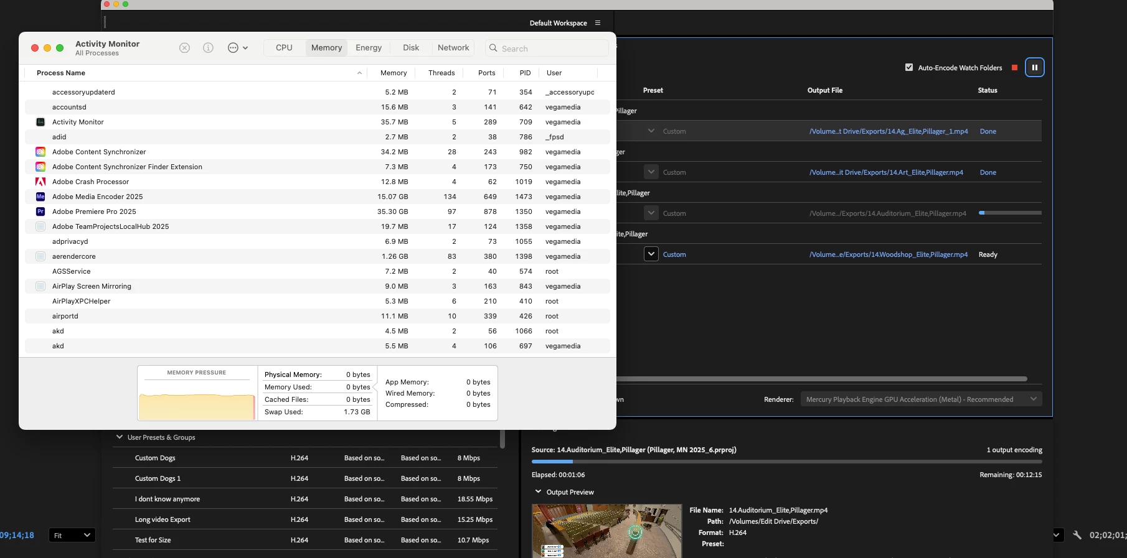The width and height of the screenshot is (1127, 558).
Task: Stop the queue with the red stop button
Action: coord(1014,67)
